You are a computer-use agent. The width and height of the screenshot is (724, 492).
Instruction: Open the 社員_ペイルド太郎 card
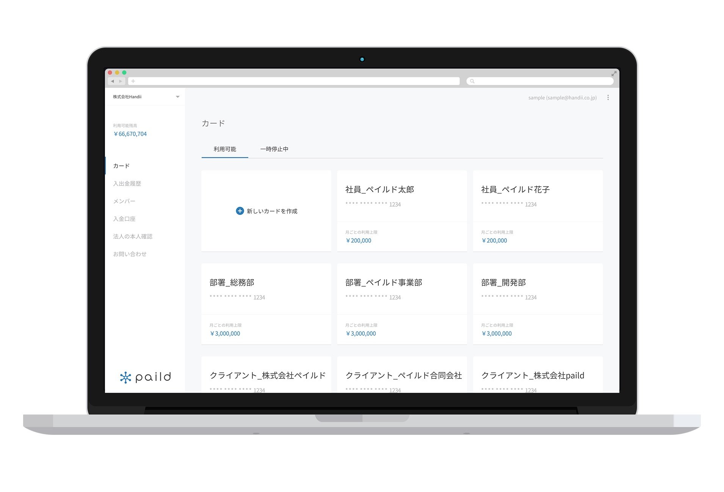pos(402,211)
